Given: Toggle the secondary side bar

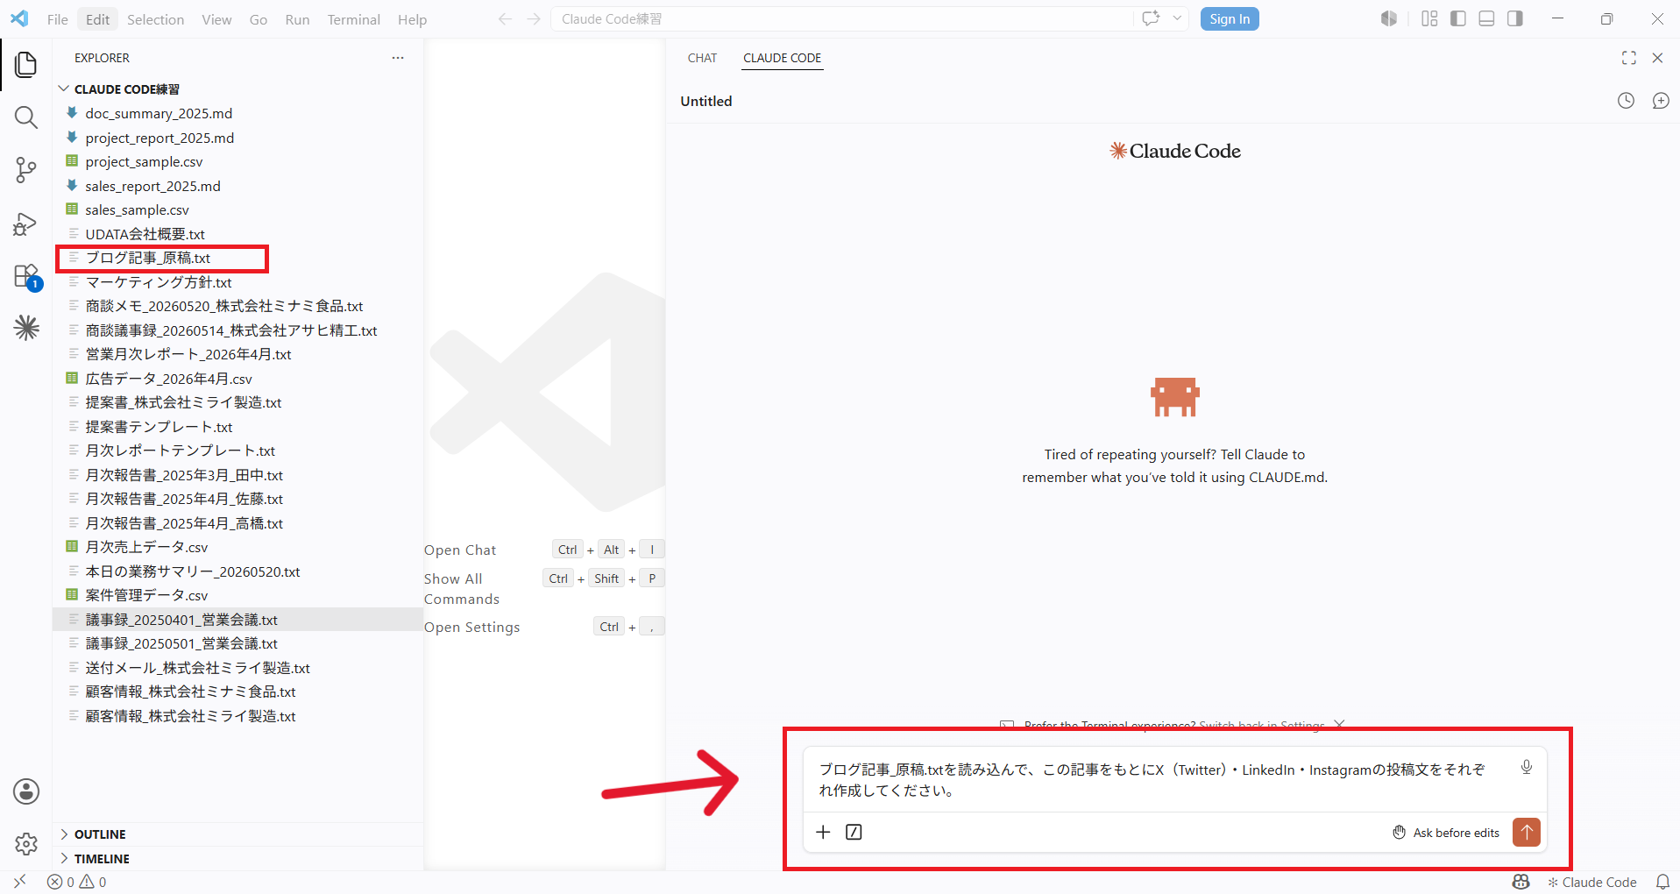Looking at the screenshot, I should point(1515,18).
